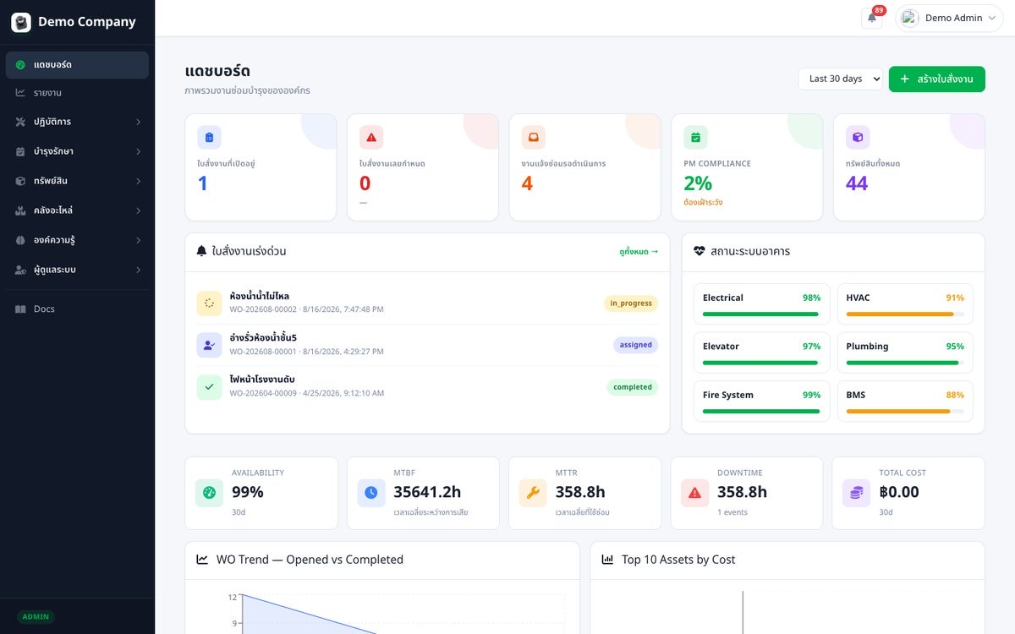Expand the ทรัพย์สิน menu chevron
This screenshot has height=634, width=1015.
coord(139,181)
